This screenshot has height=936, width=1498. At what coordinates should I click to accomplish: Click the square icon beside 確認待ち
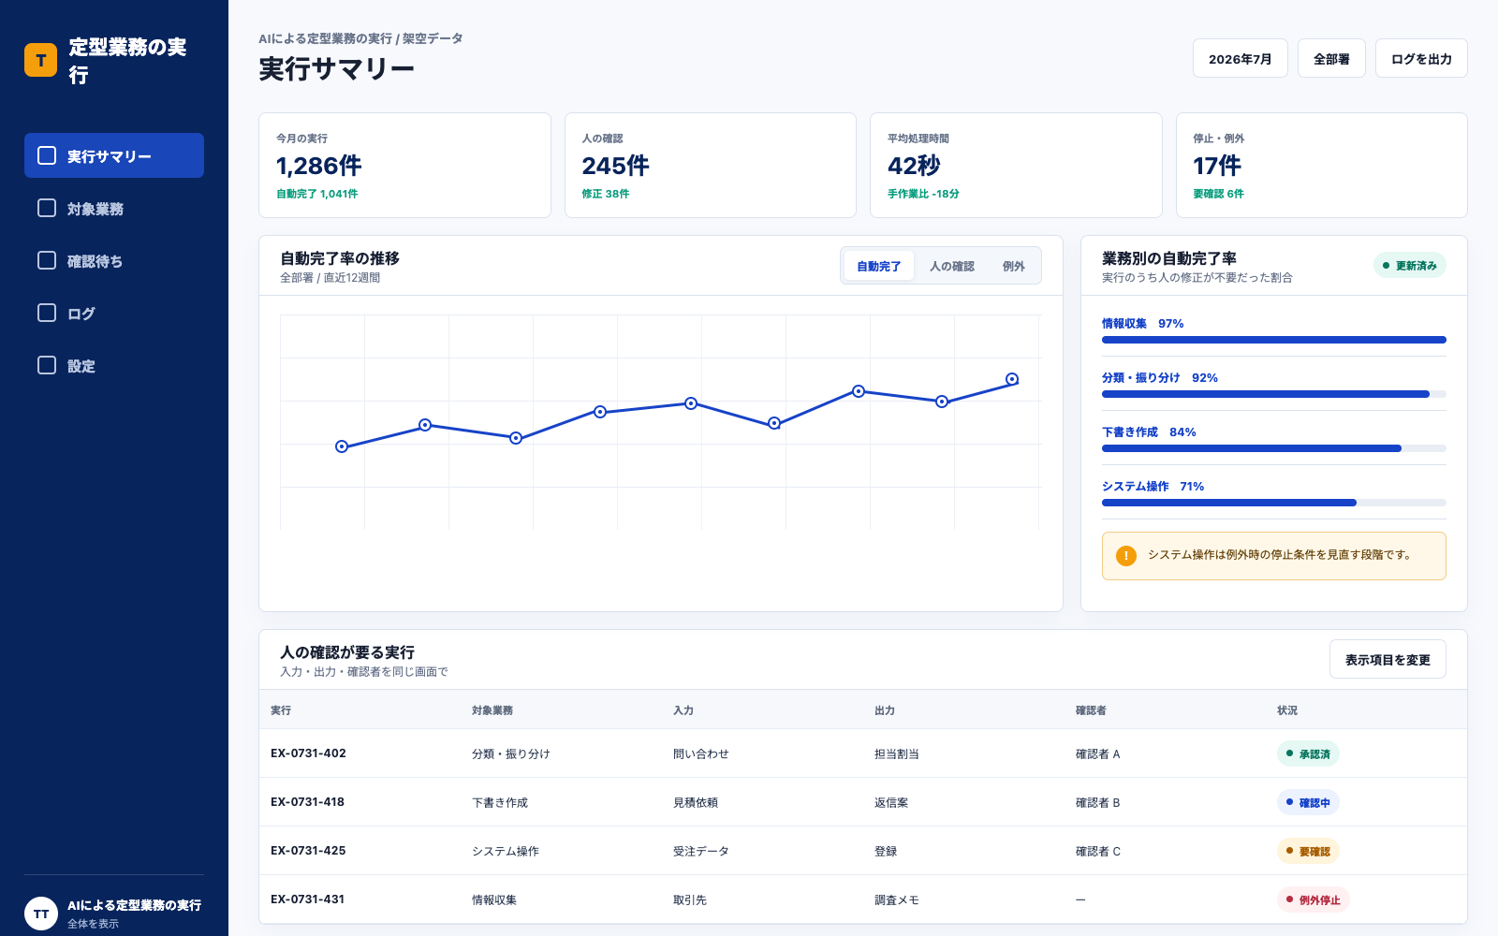(47, 260)
